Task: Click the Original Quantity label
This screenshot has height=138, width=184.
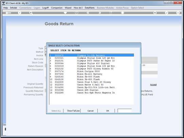Action: click(x=35, y=84)
